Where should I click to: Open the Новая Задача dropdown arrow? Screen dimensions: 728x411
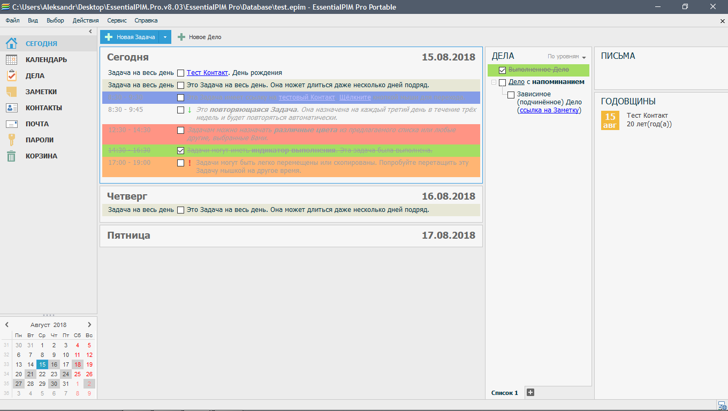[165, 37]
